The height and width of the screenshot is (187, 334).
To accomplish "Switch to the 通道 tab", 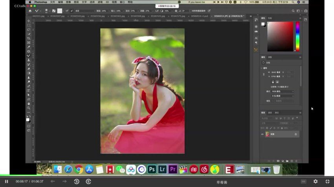I will pos(270,113).
